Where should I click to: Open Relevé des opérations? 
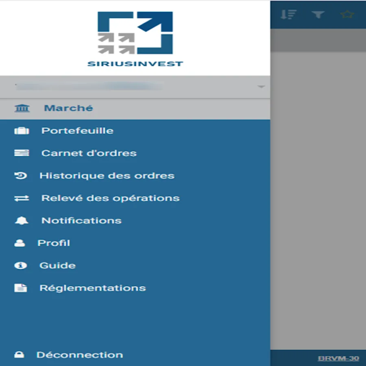click(110, 198)
